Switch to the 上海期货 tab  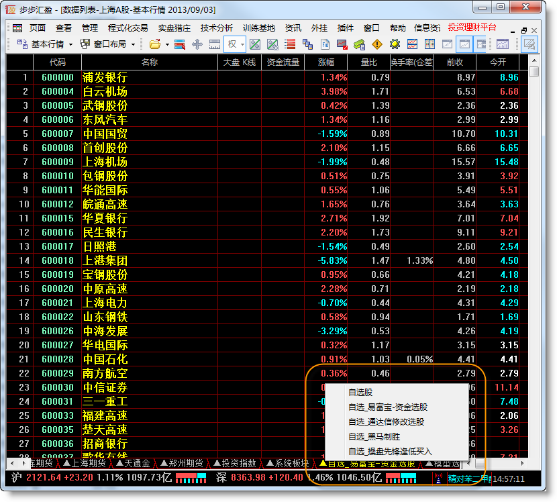click(x=85, y=463)
